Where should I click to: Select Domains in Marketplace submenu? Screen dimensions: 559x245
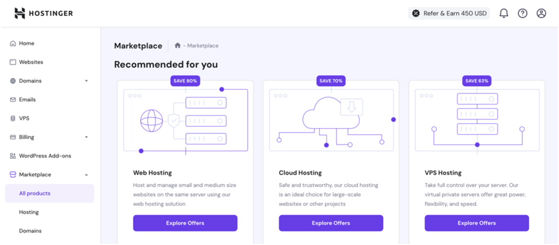[30, 231]
